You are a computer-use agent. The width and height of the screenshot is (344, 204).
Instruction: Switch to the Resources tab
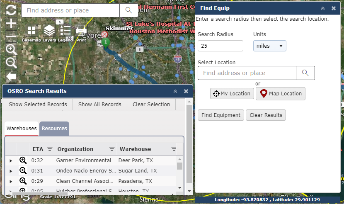coord(54,129)
